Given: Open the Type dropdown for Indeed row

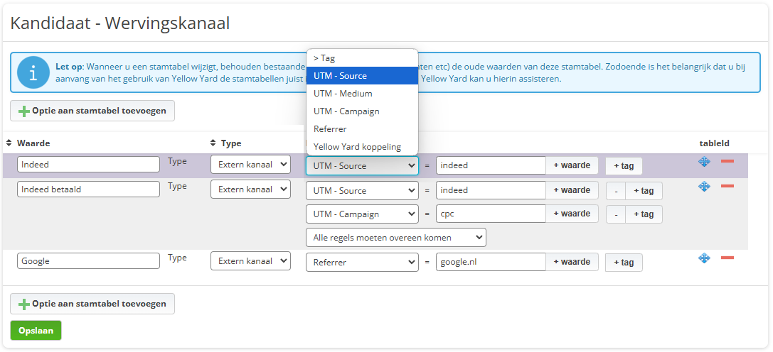Looking at the screenshot, I should point(250,165).
